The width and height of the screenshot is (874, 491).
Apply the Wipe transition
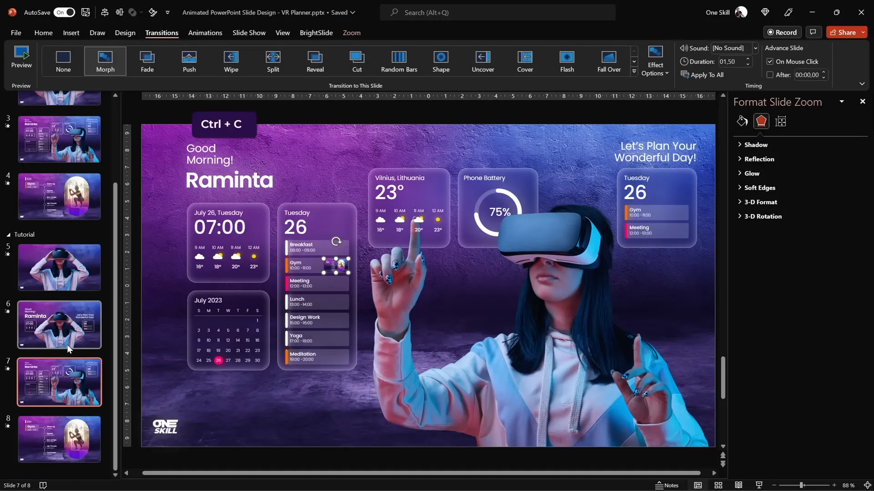231,61
